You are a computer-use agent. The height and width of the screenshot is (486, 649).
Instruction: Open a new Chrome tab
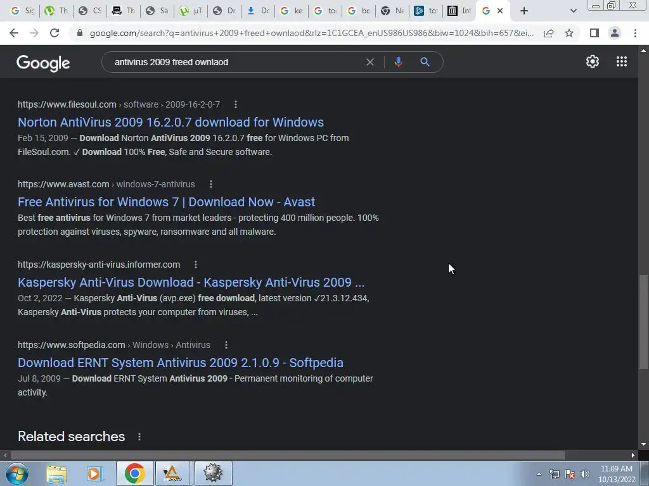(x=524, y=11)
